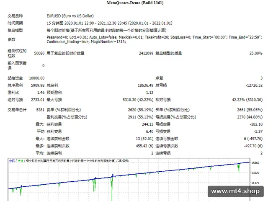
Task: Click the maximal drawdown 5310.30 (42.22%)
Action: pos(138,100)
